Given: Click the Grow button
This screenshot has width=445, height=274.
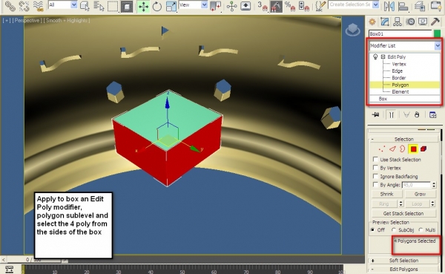Looking at the screenshot, I should coord(420,194).
